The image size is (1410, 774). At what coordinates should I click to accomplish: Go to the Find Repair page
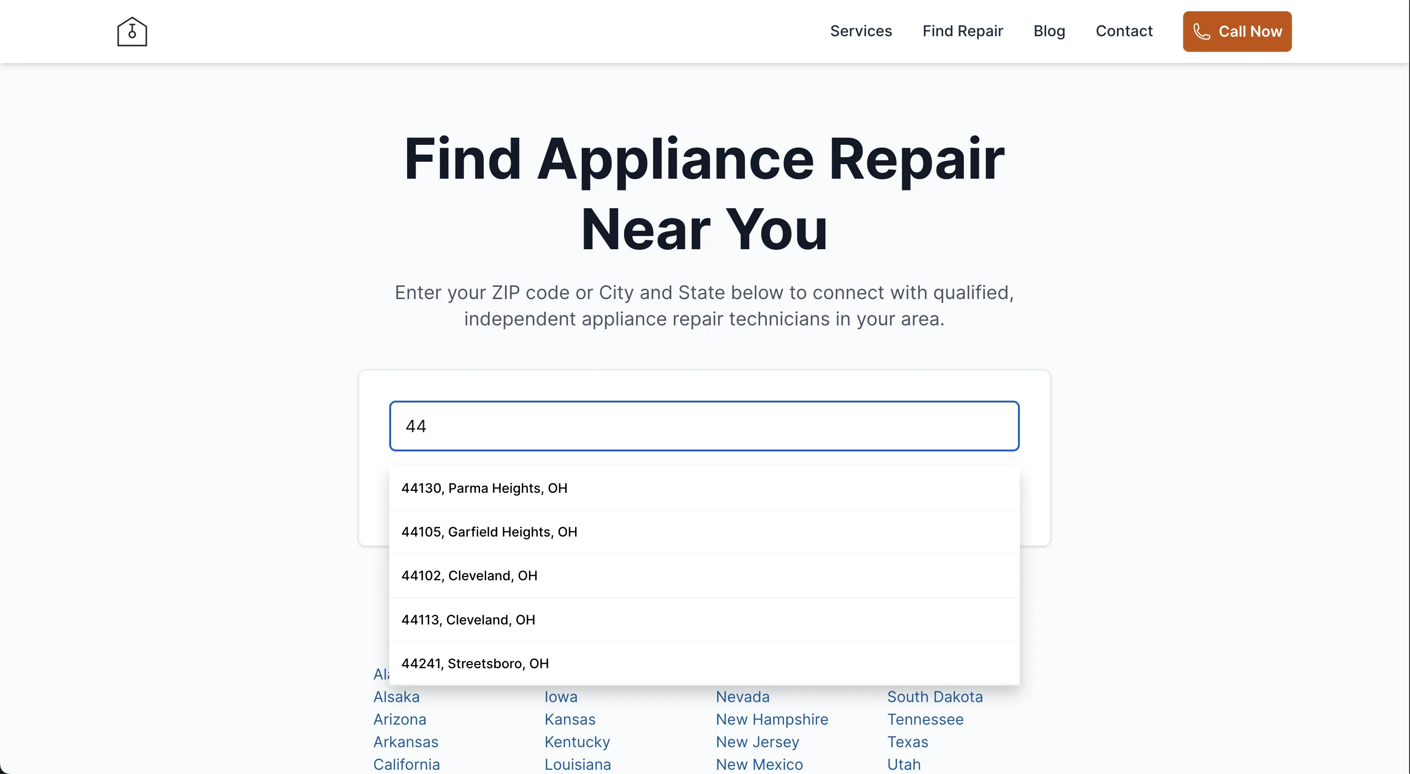[962, 31]
